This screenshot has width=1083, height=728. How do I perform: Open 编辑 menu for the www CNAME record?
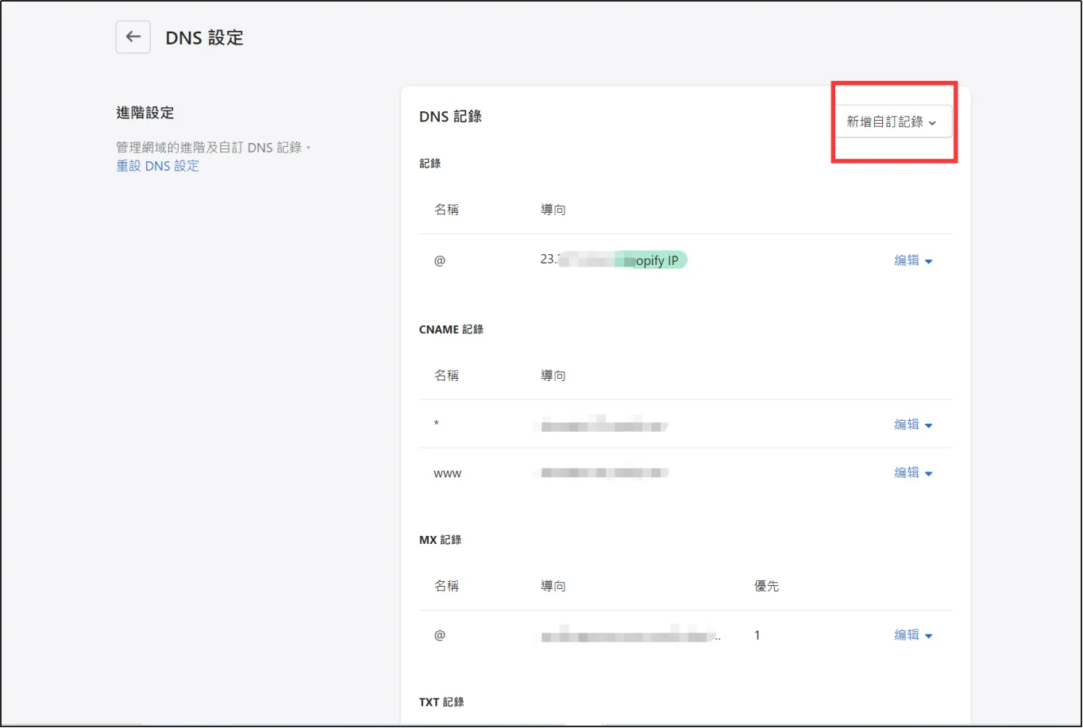tap(913, 473)
